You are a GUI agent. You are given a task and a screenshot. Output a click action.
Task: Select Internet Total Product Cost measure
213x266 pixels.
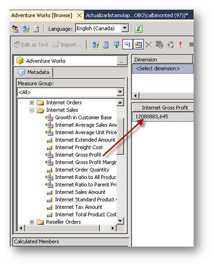click(x=86, y=215)
